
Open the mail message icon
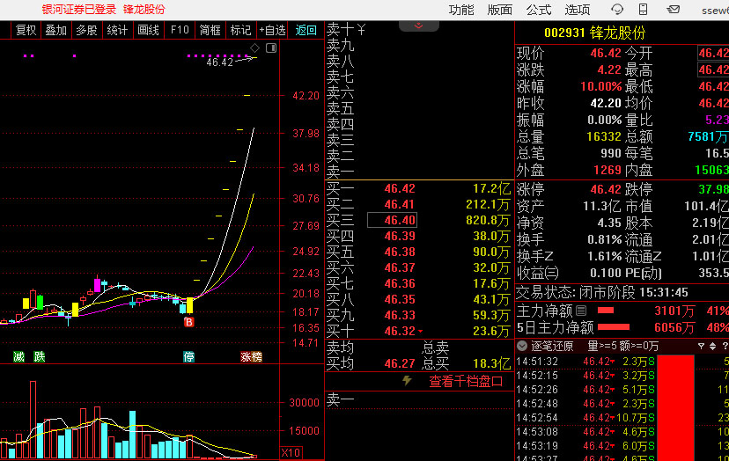click(673, 9)
